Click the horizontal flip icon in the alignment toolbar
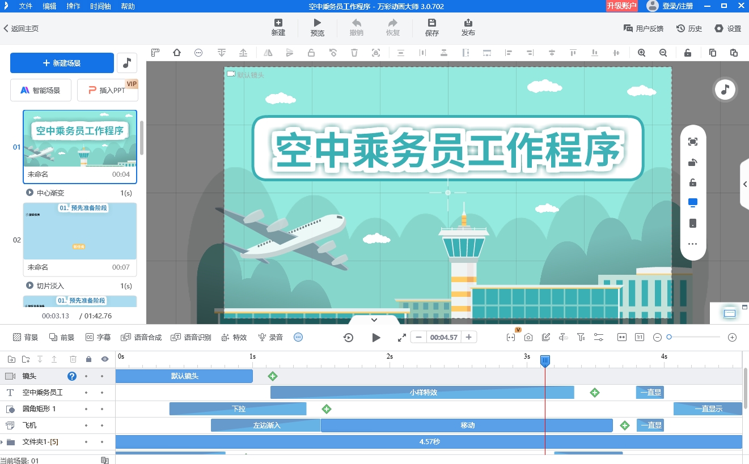 [268, 52]
